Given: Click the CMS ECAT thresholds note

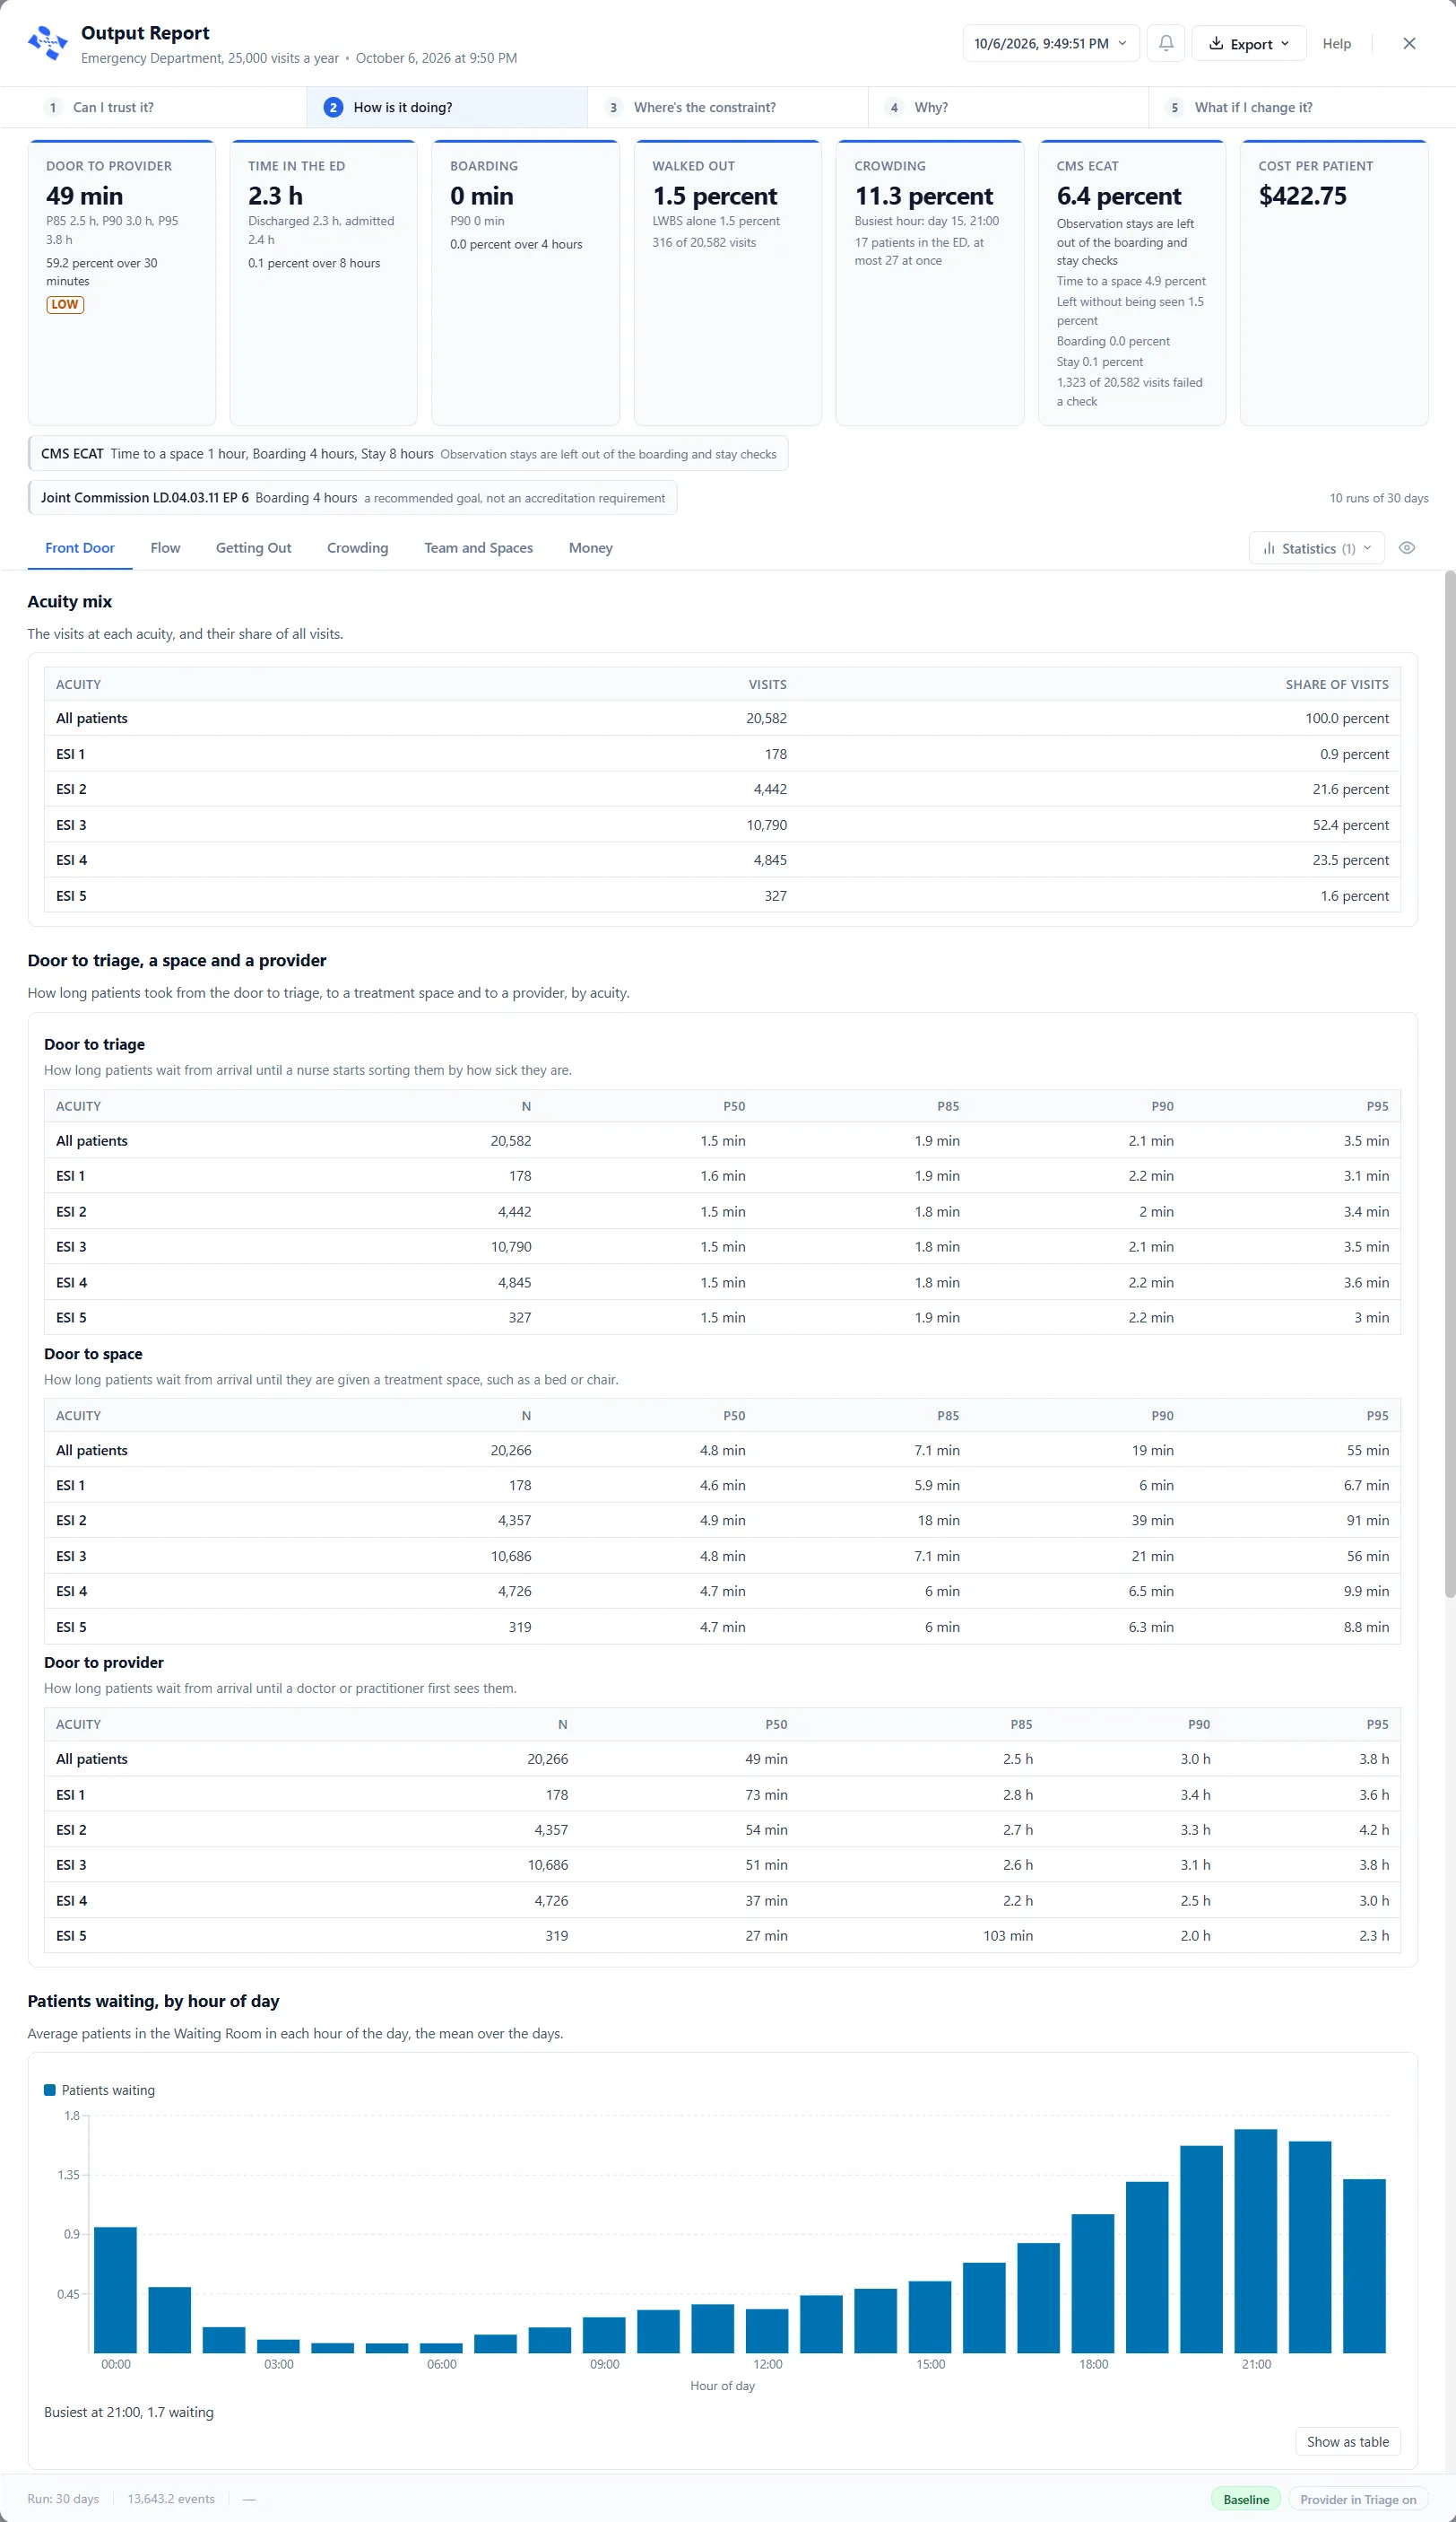Looking at the screenshot, I should coord(408,454).
